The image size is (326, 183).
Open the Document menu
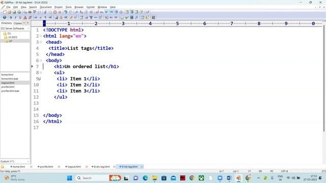tap(46, 7)
